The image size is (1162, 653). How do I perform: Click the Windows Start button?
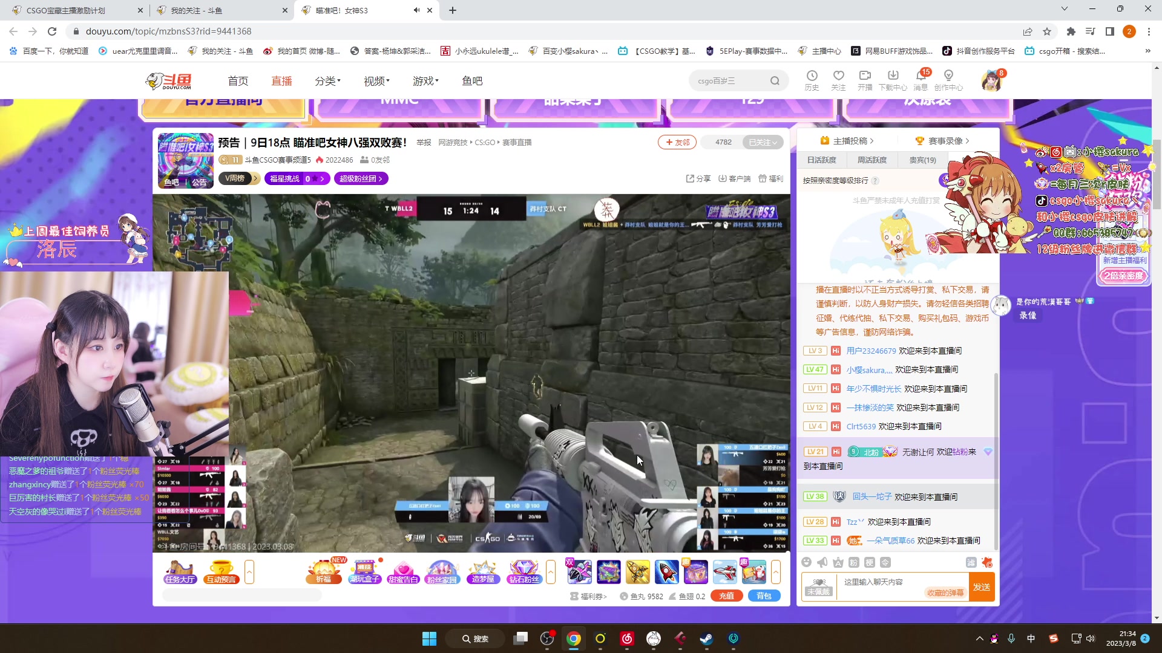click(429, 638)
